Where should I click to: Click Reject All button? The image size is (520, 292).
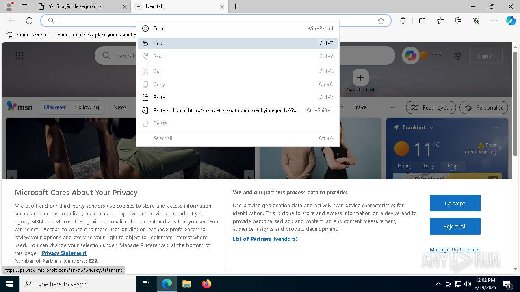455,226
